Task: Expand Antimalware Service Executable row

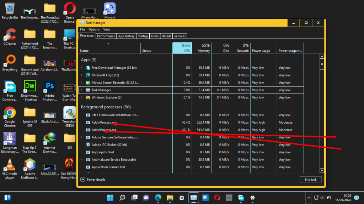Action: pos(81,160)
